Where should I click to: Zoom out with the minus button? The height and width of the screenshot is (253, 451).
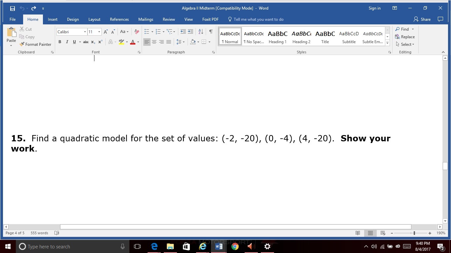click(x=392, y=233)
